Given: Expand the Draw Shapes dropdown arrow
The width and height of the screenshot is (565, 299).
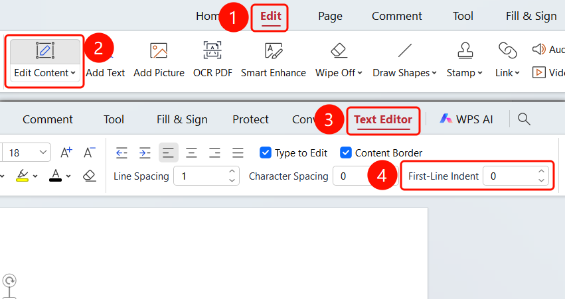Looking at the screenshot, I should point(434,73).
